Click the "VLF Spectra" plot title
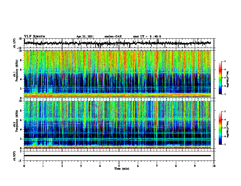Viewport: 241px width, 186px height. pyautogui.click(x=34, y=36)
